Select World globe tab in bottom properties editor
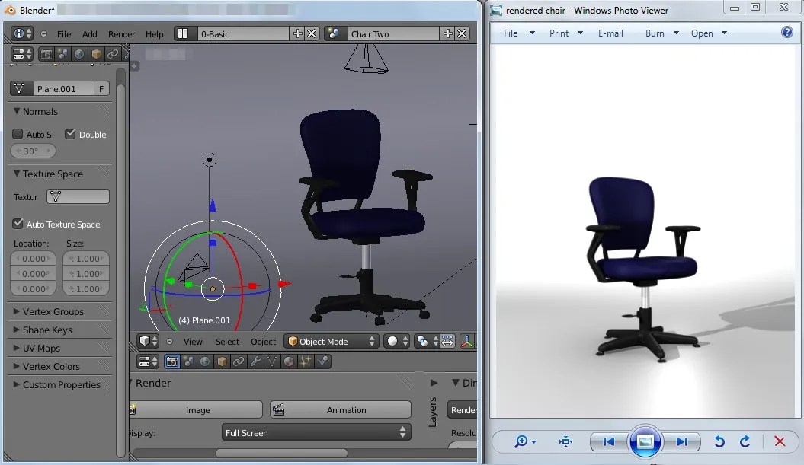Viewport: 804px width, 465px height. (205, 361)
